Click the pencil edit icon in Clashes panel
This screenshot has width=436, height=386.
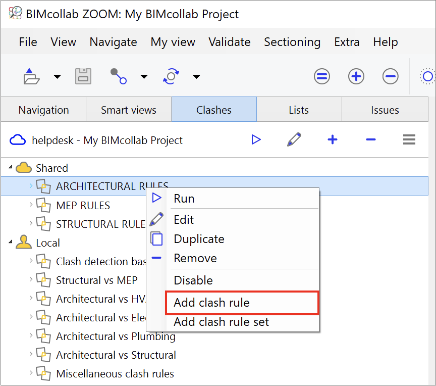click(294, 139)
